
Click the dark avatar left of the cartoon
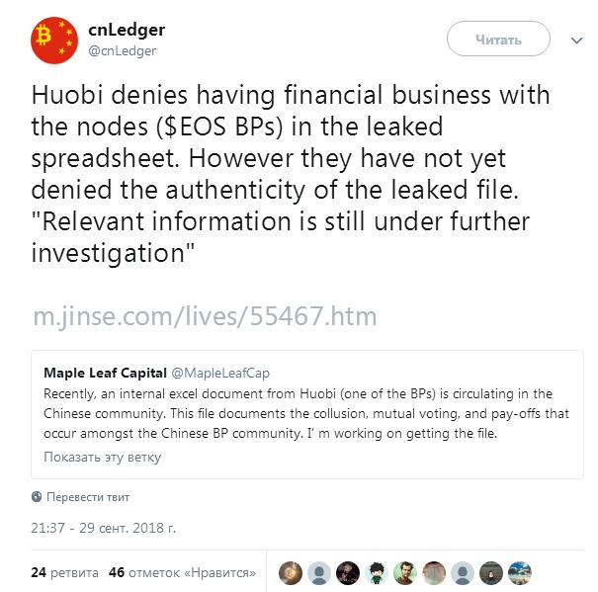348,572
